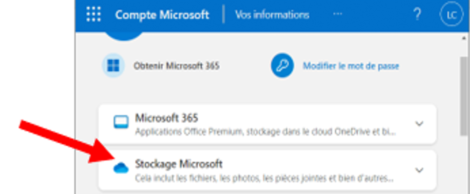Click the Modifier le mot de passe link
Image resolution: width=470 pixels, height=194 pixels.
pyautogui.click(x=351, y=66)
